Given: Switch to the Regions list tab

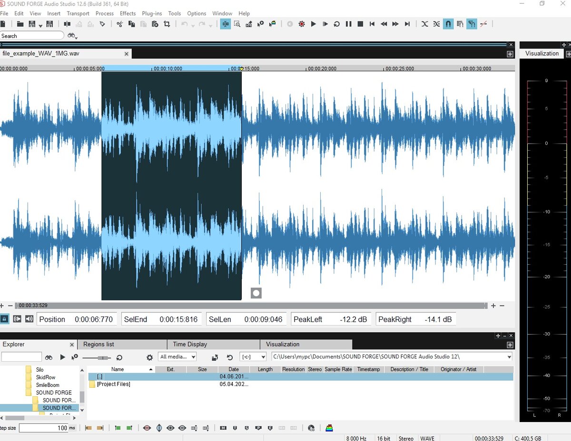Looking at the screenshot, I should tap(122, 344).
